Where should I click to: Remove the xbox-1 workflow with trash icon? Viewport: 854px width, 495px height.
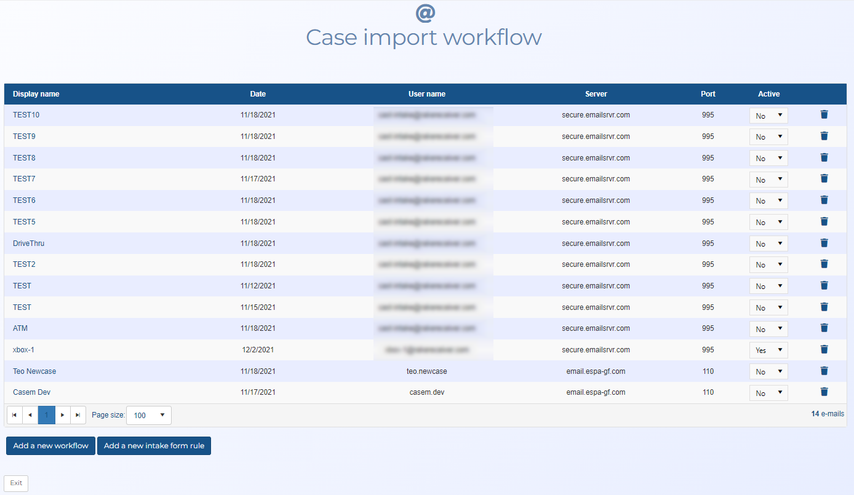pos(824,350)
